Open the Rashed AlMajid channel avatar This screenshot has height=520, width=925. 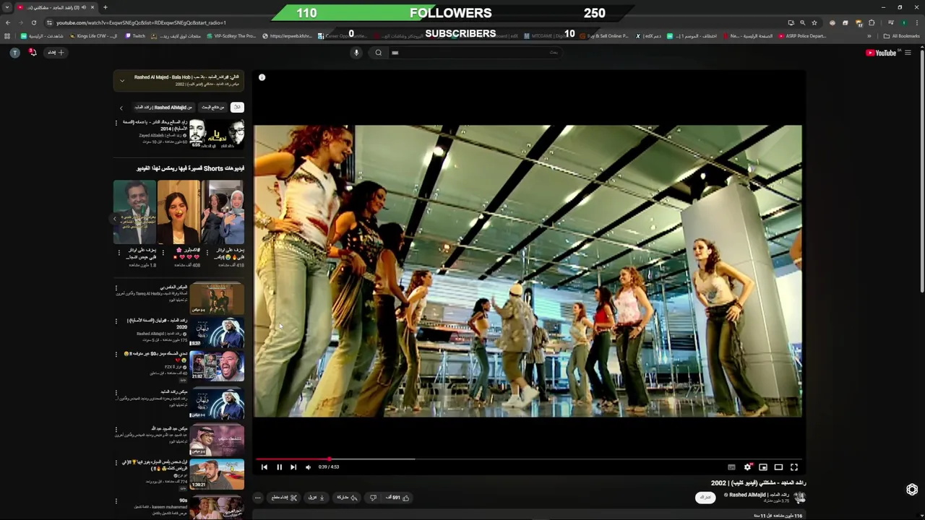pyautogui.click(x=799, y=498)
